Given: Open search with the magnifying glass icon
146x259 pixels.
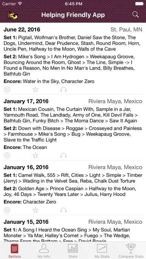Looking at the screenshot, I should pos(135,15).
